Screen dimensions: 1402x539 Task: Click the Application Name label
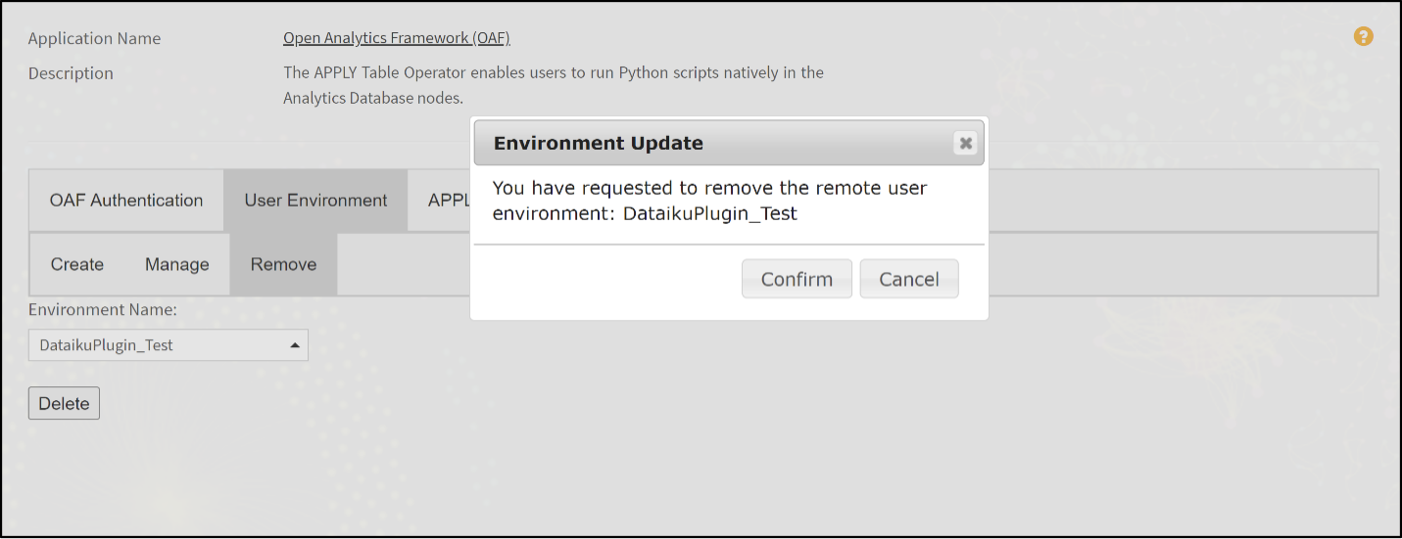click(94, 39)
